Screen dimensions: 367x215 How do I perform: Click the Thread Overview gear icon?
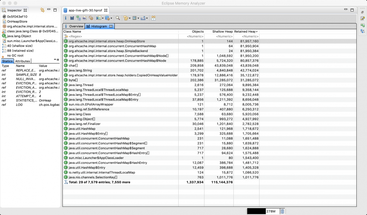pyautogui.click(x=90, y=18)
